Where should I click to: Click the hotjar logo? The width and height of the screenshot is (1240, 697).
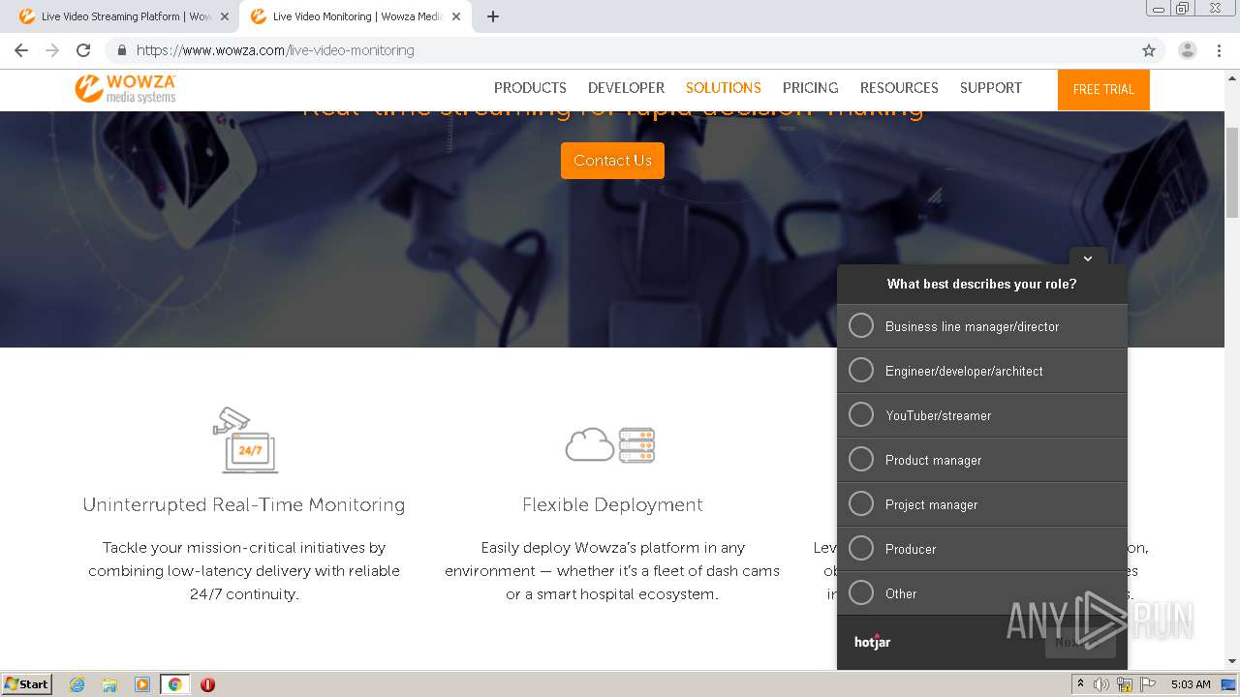tap(872, 642)
